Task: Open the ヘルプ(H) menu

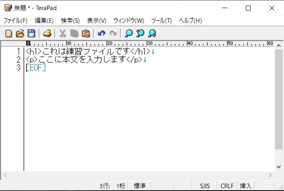Action: 190,21
